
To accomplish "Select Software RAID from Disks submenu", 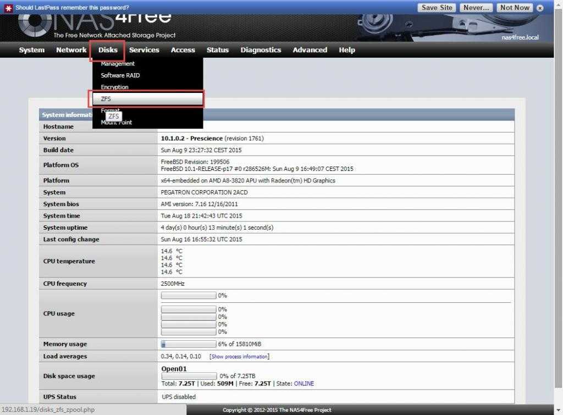I will coord(120,75).
